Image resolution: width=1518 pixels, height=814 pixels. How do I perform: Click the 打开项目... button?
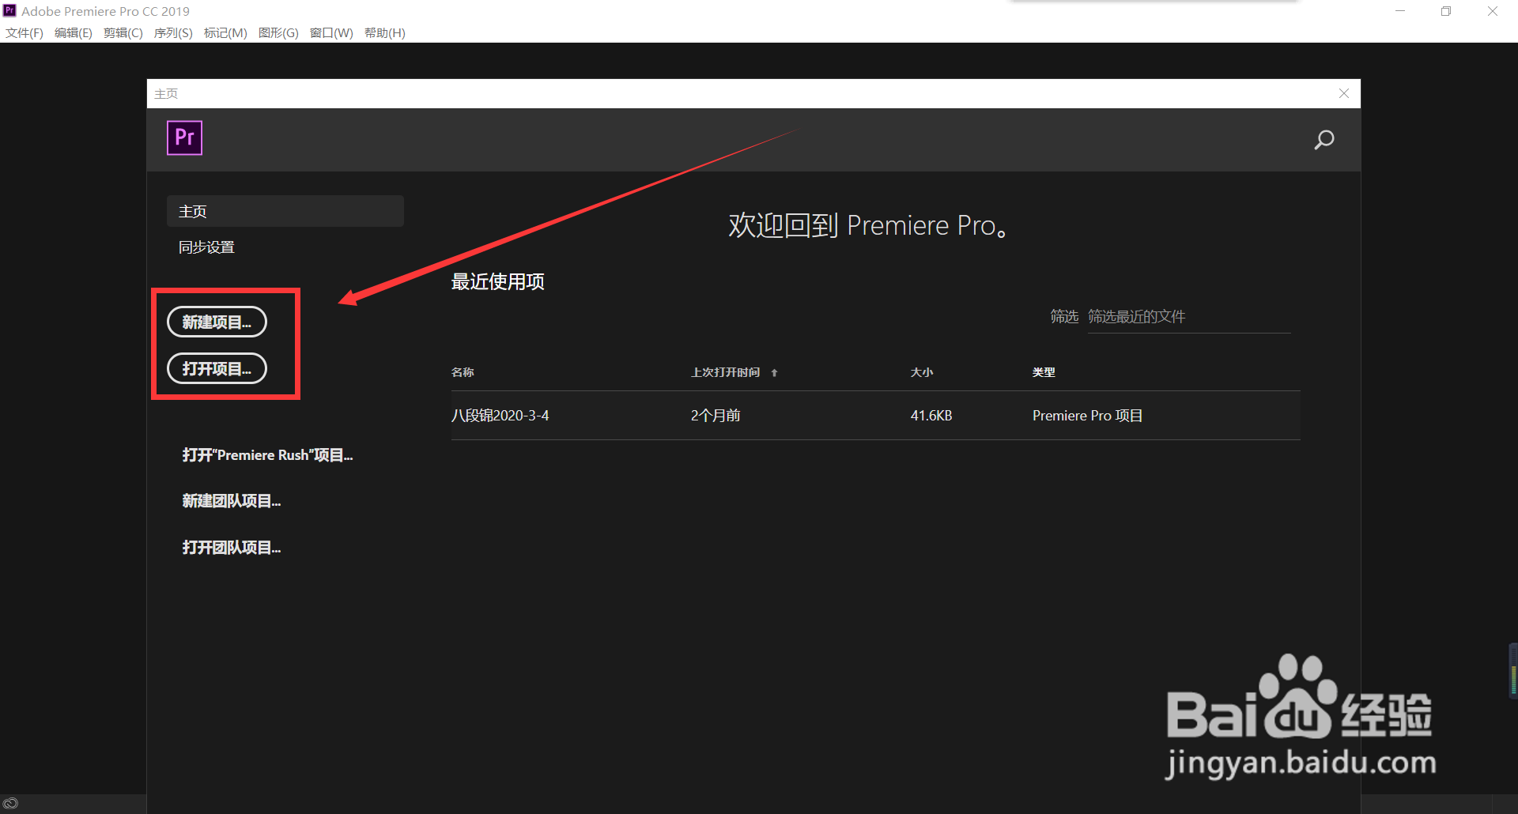click(217, 368)
